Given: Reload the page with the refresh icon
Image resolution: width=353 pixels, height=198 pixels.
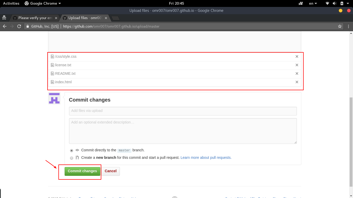Looking at the screenshot, I should (19, 26).
